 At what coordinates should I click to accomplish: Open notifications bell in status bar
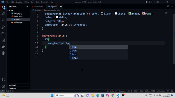click(x=172, y=91)
